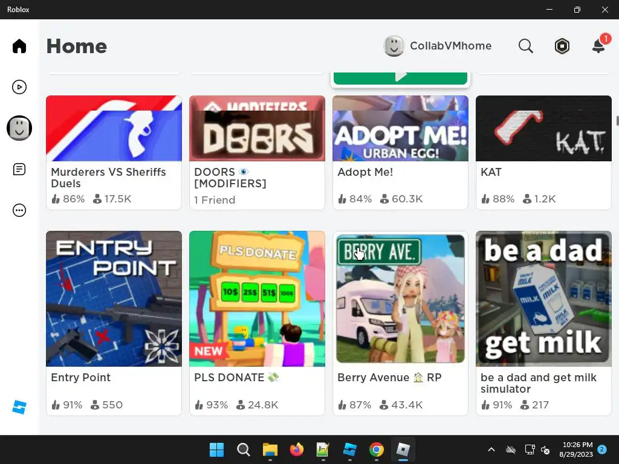The image size is (619, 464).
Task: Open the Windows Start menu
Action: [x=216, y=449]
